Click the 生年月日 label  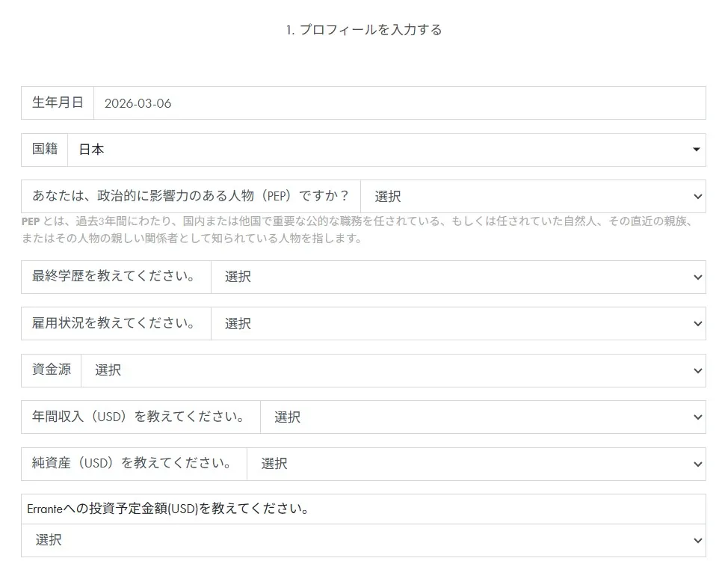tap(58, 102)
